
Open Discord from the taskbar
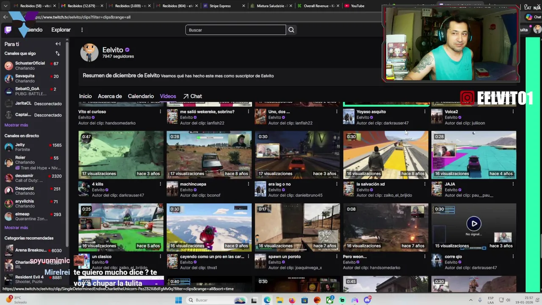pos(367,300)
